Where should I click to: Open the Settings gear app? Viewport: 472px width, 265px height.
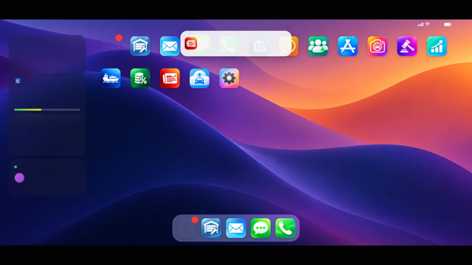click(x=229, y=78)
